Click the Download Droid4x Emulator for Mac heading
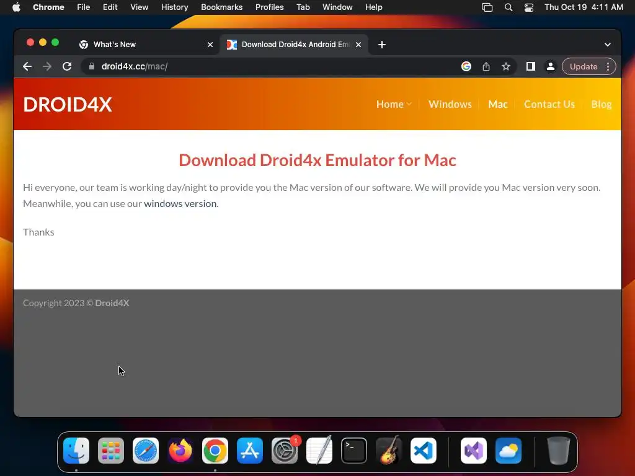 click(x=317, y=161)
